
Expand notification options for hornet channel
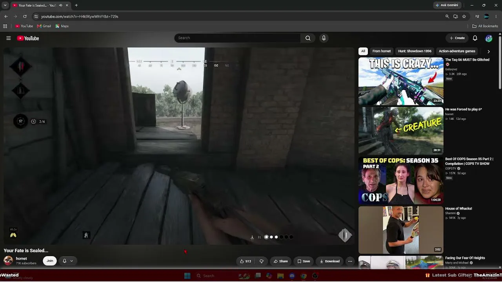(x=68, y=261)
